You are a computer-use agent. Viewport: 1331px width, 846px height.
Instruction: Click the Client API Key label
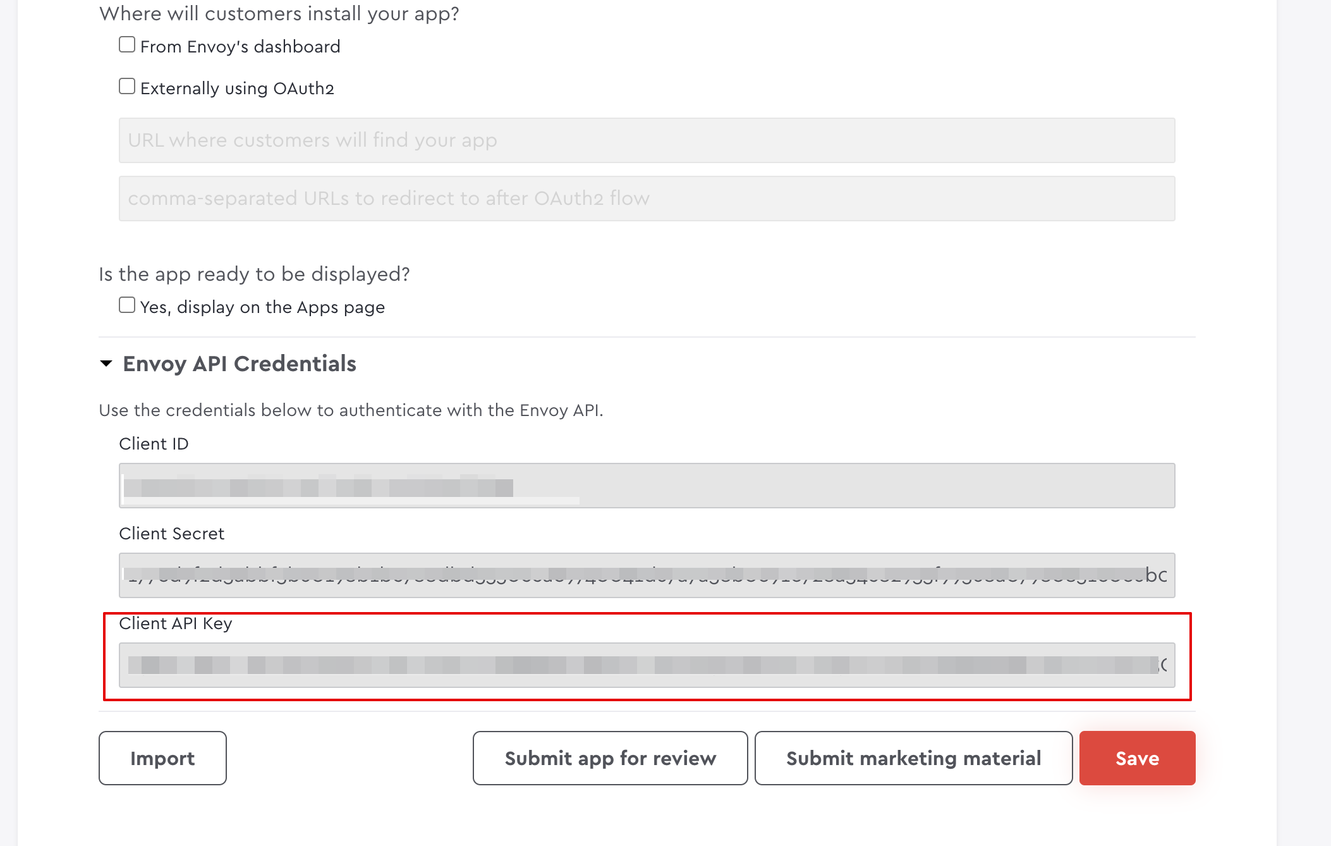(175, 623)
